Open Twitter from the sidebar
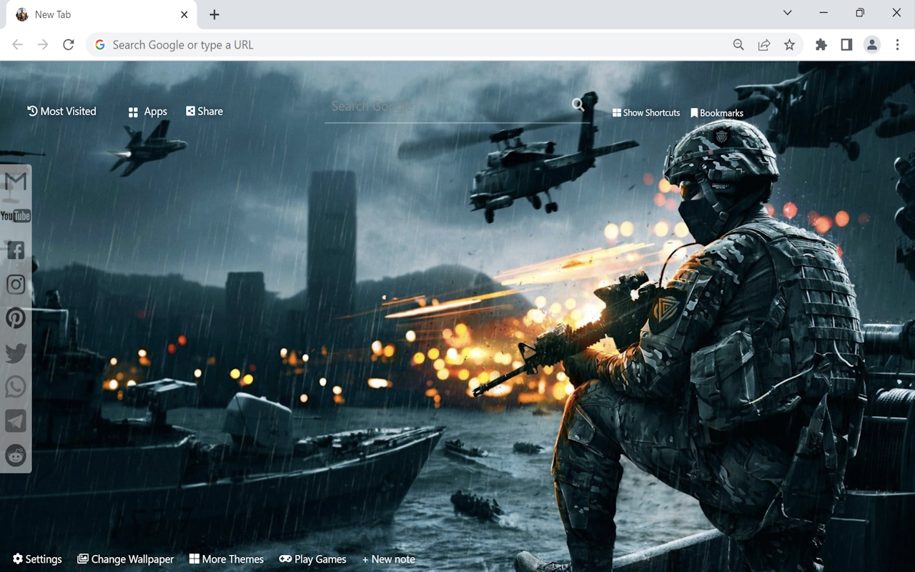This screenshot has width=915, height=572. coord(15,352)
